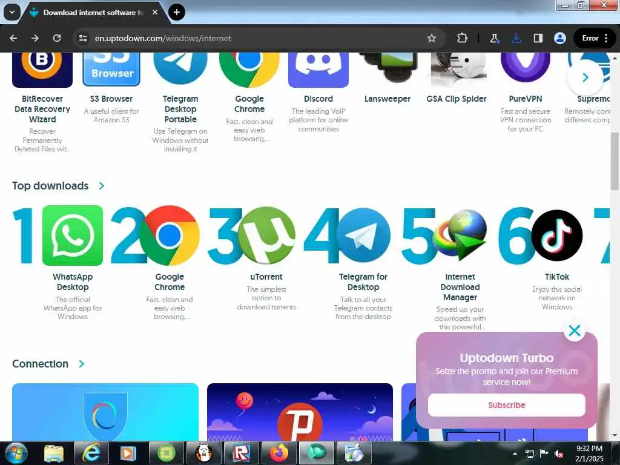The image size is (620, 465).
Task: Click the page vertical scrollbar thumb
Action: click(x=615, y=162)
